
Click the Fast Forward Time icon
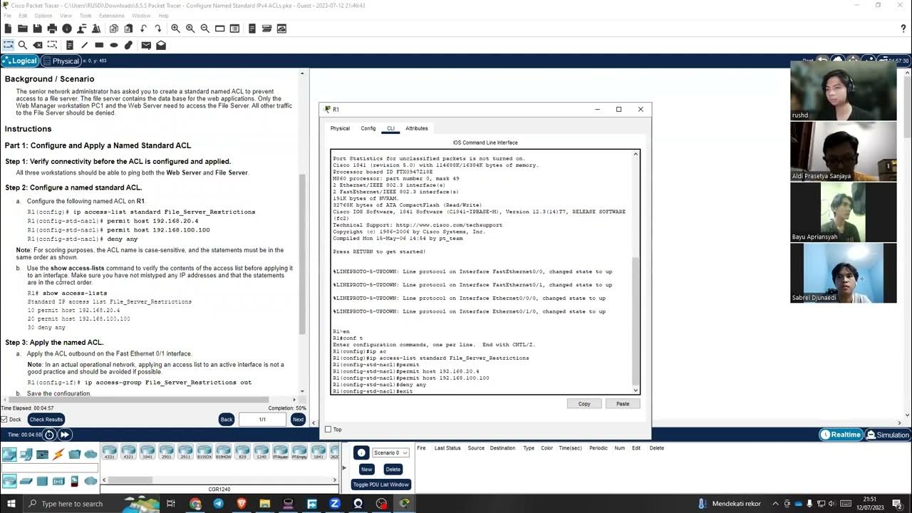pos(64,435)
